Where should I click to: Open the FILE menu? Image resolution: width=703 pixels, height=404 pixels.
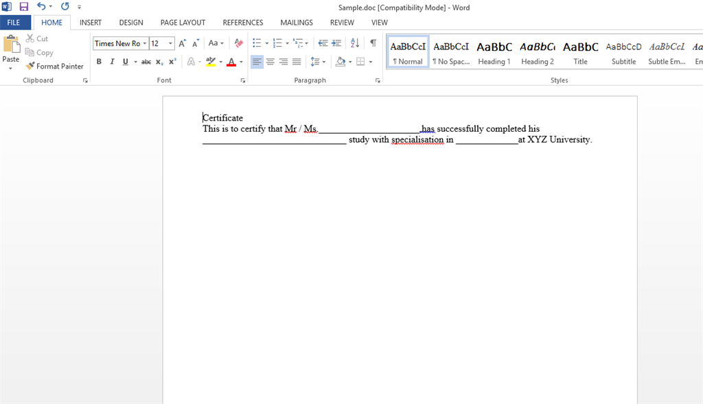coord(14,22)
